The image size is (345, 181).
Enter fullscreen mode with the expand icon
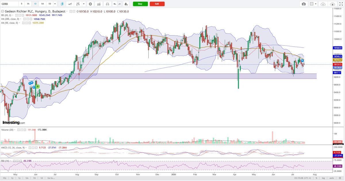tap(341, 4)
